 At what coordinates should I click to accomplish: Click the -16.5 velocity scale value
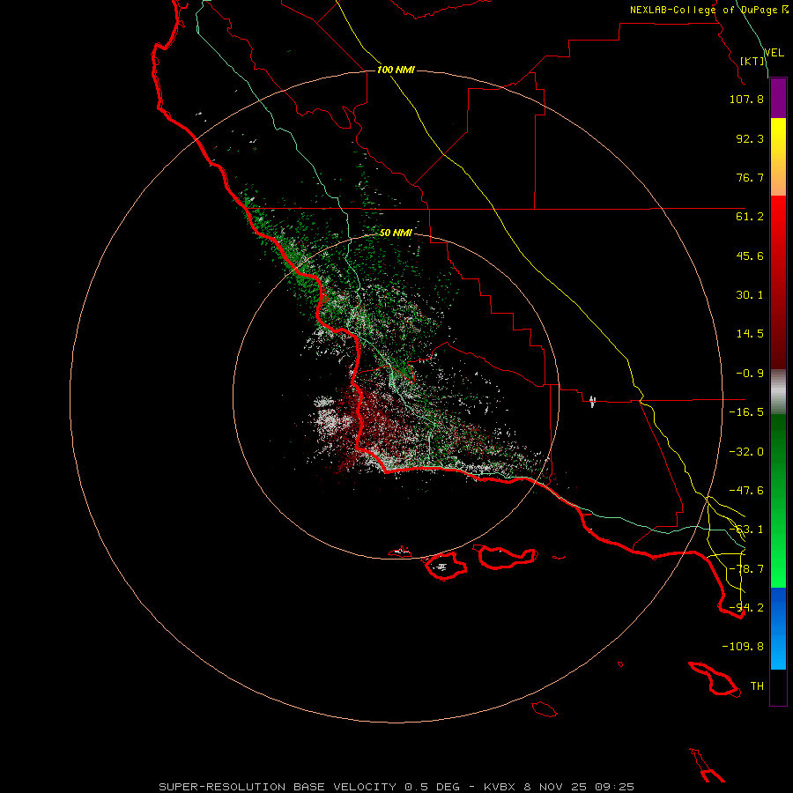pyautogui.click(x=746, y=412)
